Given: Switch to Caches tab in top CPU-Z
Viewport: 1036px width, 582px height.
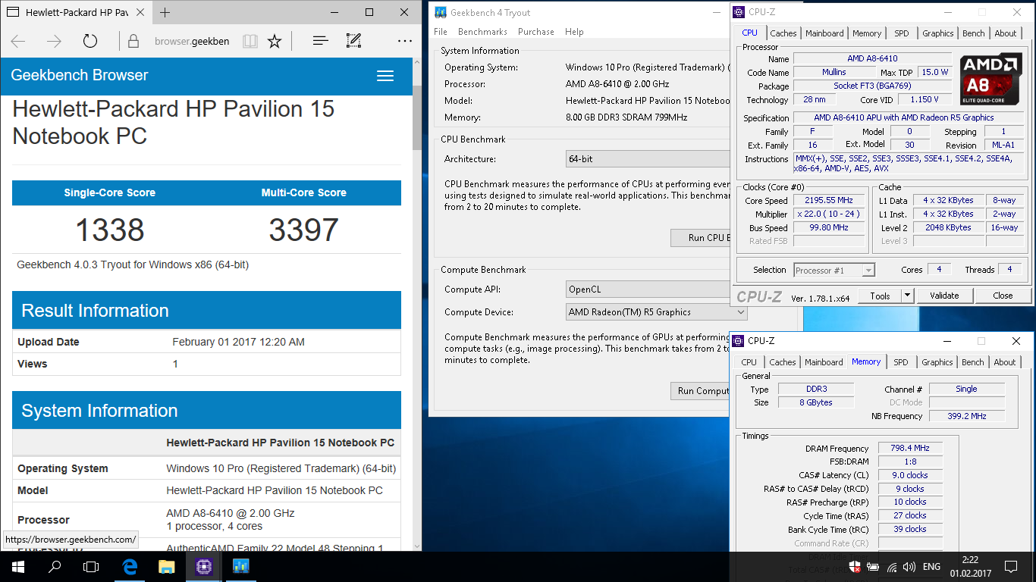Looking at the screenshot, I should pyautogui.click(x=783, y=33).
